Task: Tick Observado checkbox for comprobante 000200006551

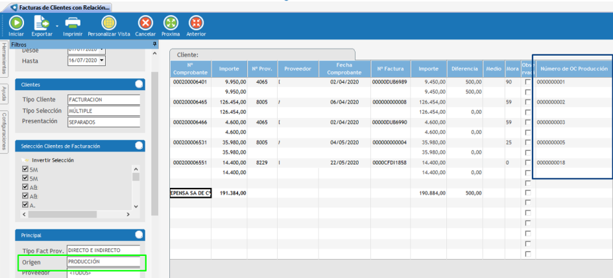Action: (x=528, y=163)
